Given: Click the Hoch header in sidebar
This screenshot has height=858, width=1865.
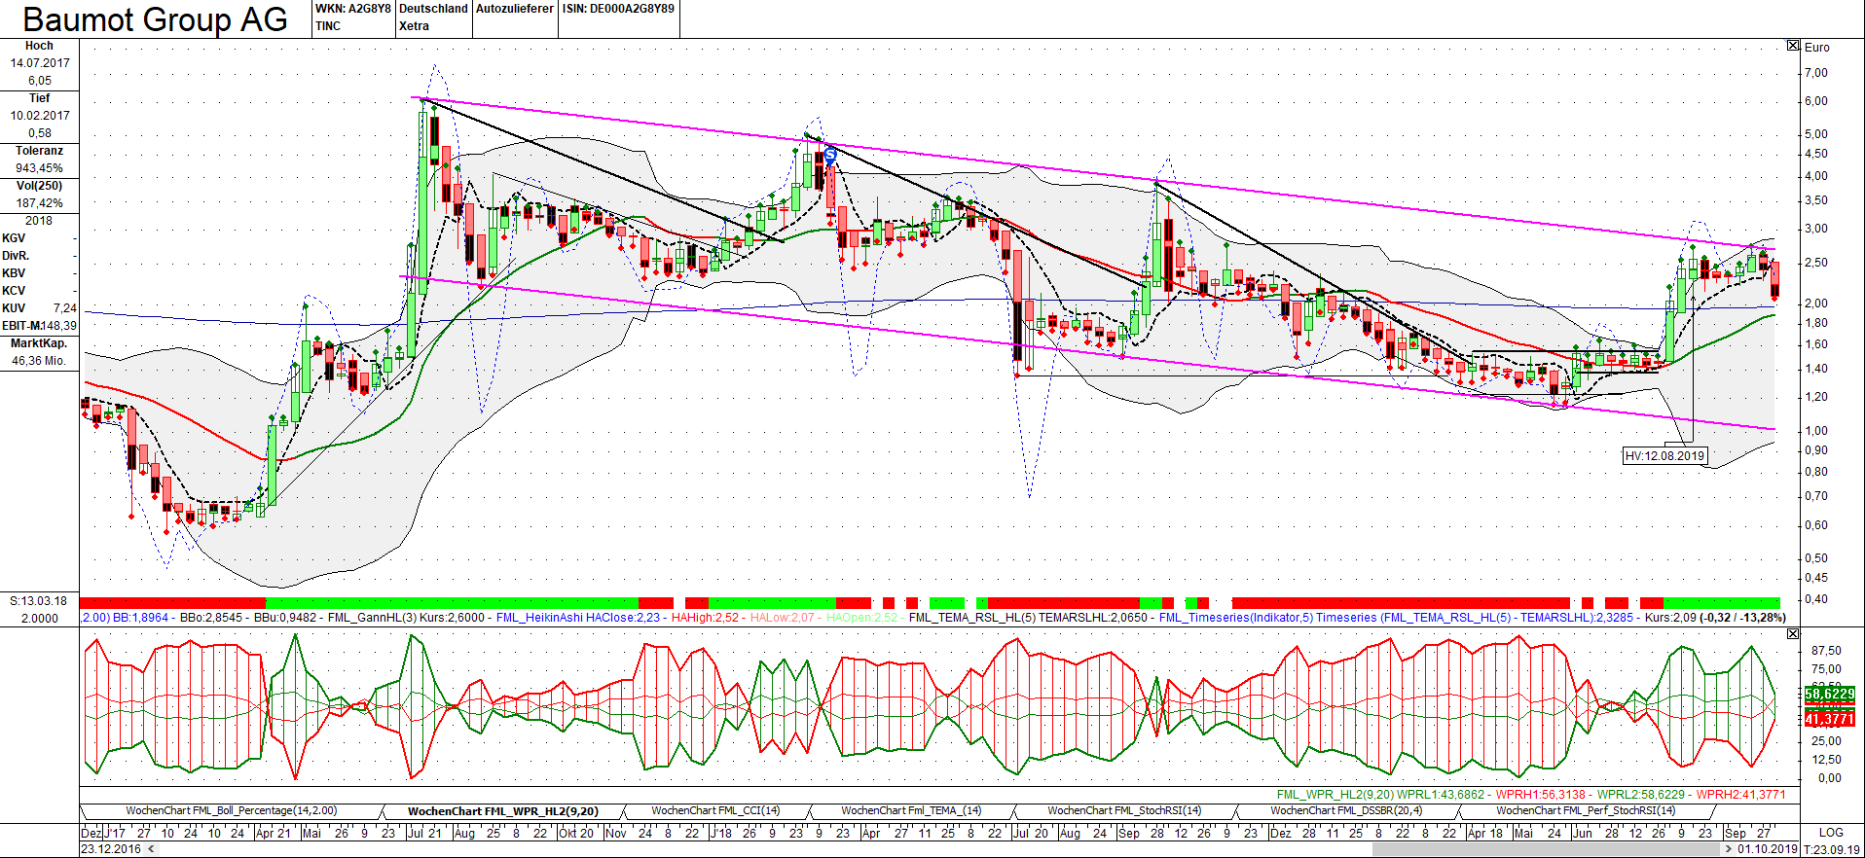Looking at the screenshot, I should (x=39, y=46).
